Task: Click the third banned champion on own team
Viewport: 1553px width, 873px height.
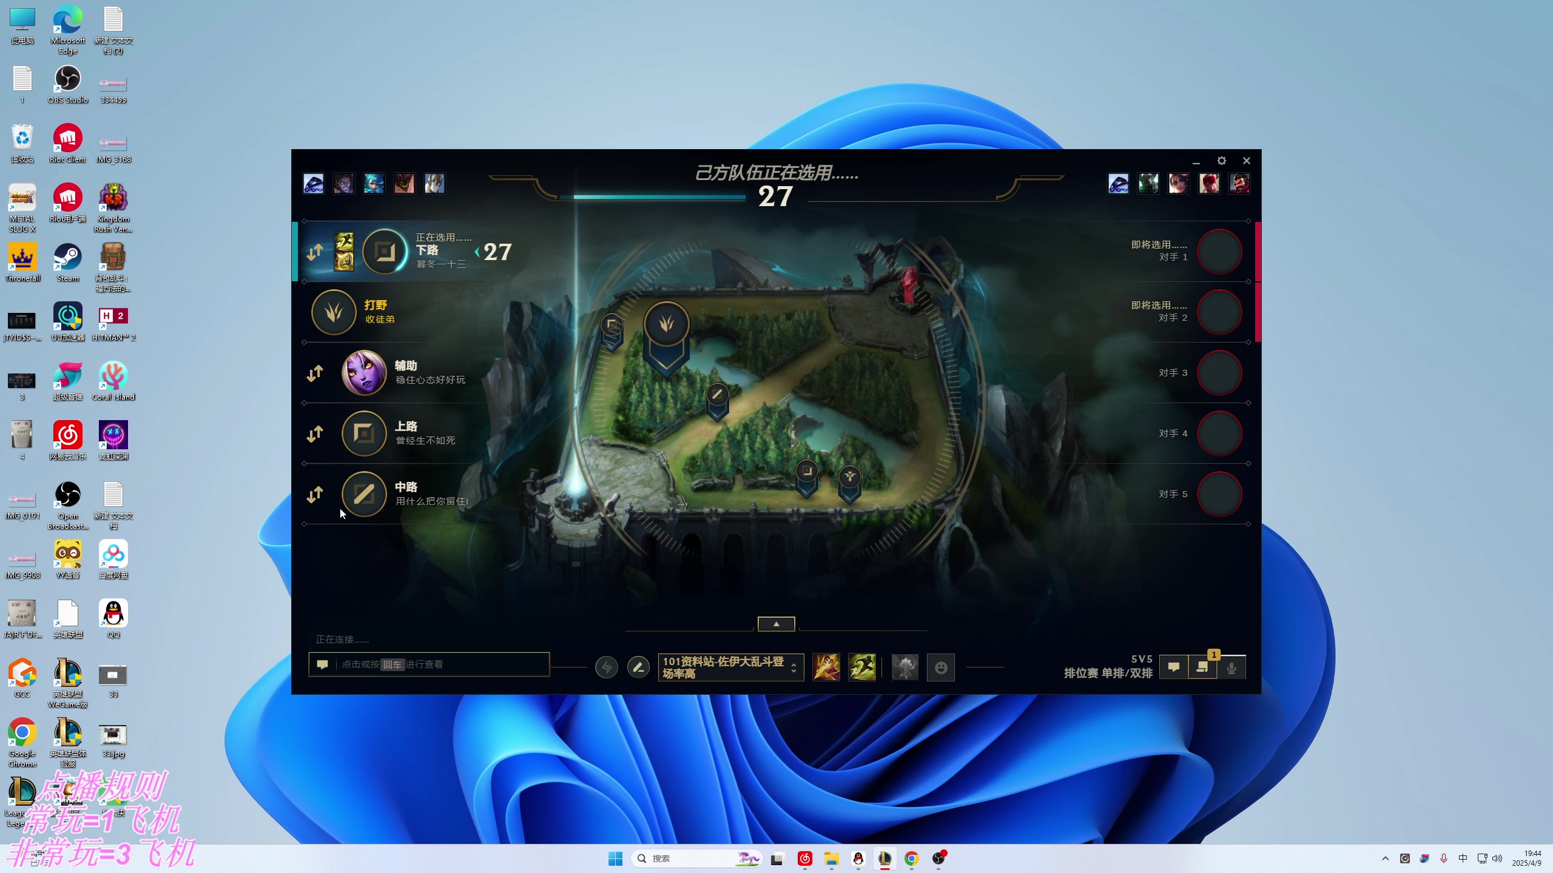Action: [x=374, y=183]
